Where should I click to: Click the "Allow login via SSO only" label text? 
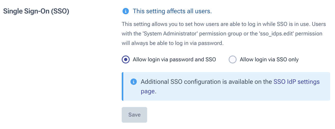pos(269,60)
